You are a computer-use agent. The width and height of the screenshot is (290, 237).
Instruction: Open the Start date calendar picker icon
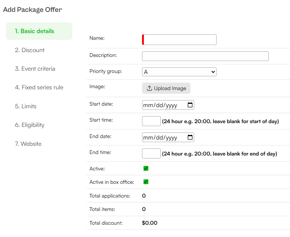[190, 105]
